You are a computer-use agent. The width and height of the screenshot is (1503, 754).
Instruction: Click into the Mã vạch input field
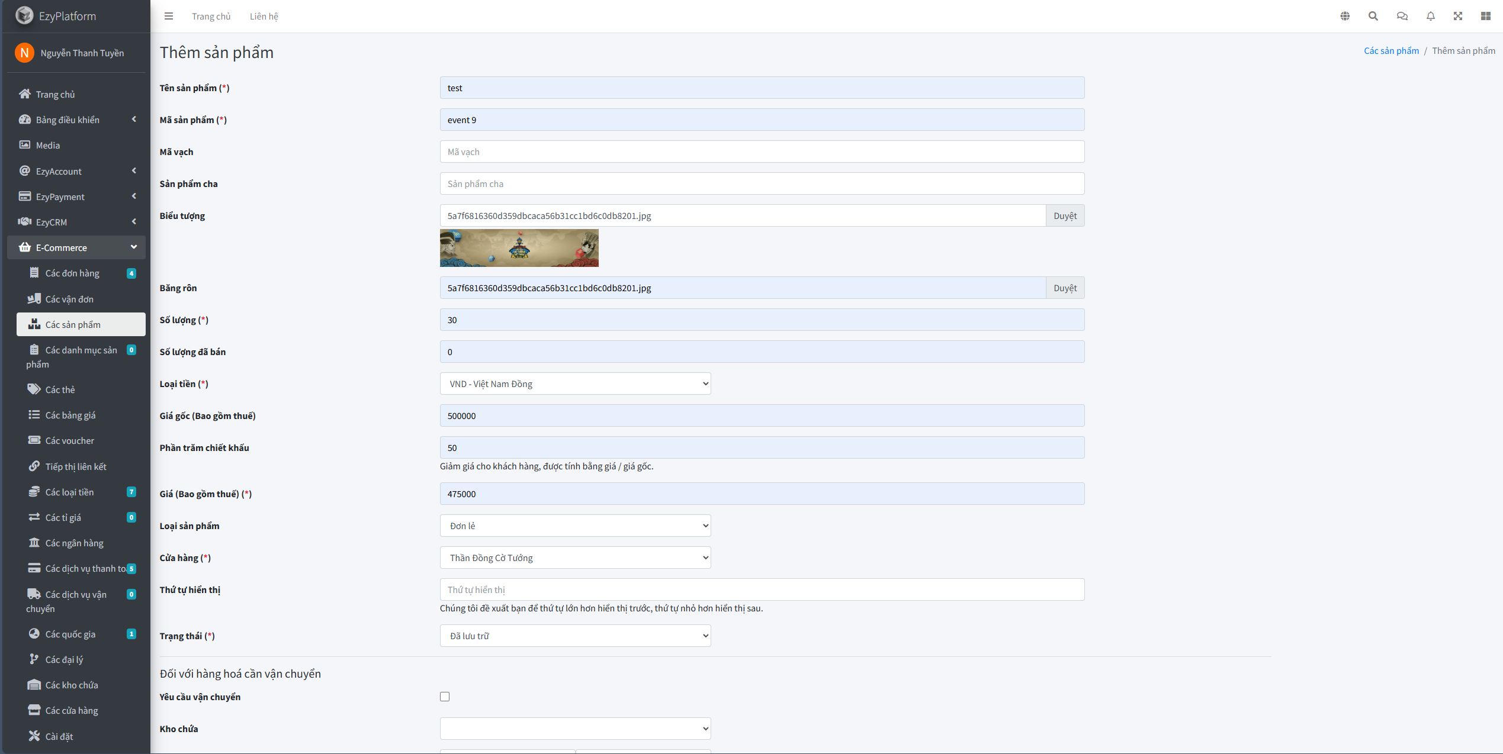tap(762, 152)
